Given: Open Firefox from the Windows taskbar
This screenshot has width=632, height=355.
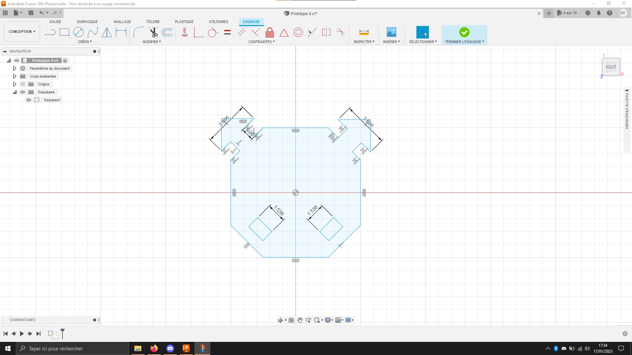Looking at the screenshot, I should (154, 348).
